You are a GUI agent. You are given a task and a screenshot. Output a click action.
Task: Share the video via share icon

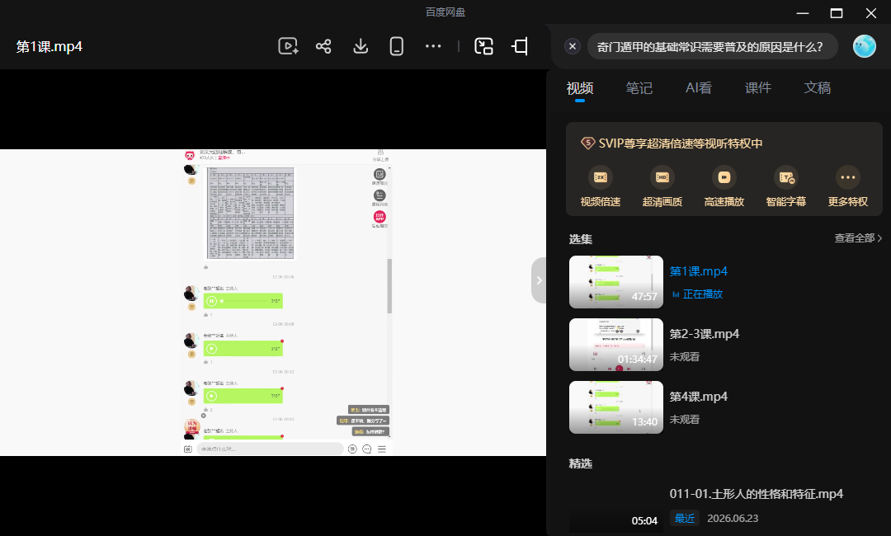pos(323,46)
